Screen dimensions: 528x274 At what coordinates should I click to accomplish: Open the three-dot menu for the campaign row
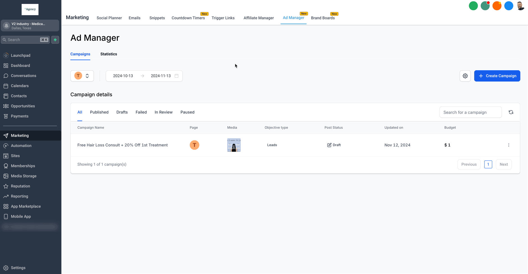[509, 145]
